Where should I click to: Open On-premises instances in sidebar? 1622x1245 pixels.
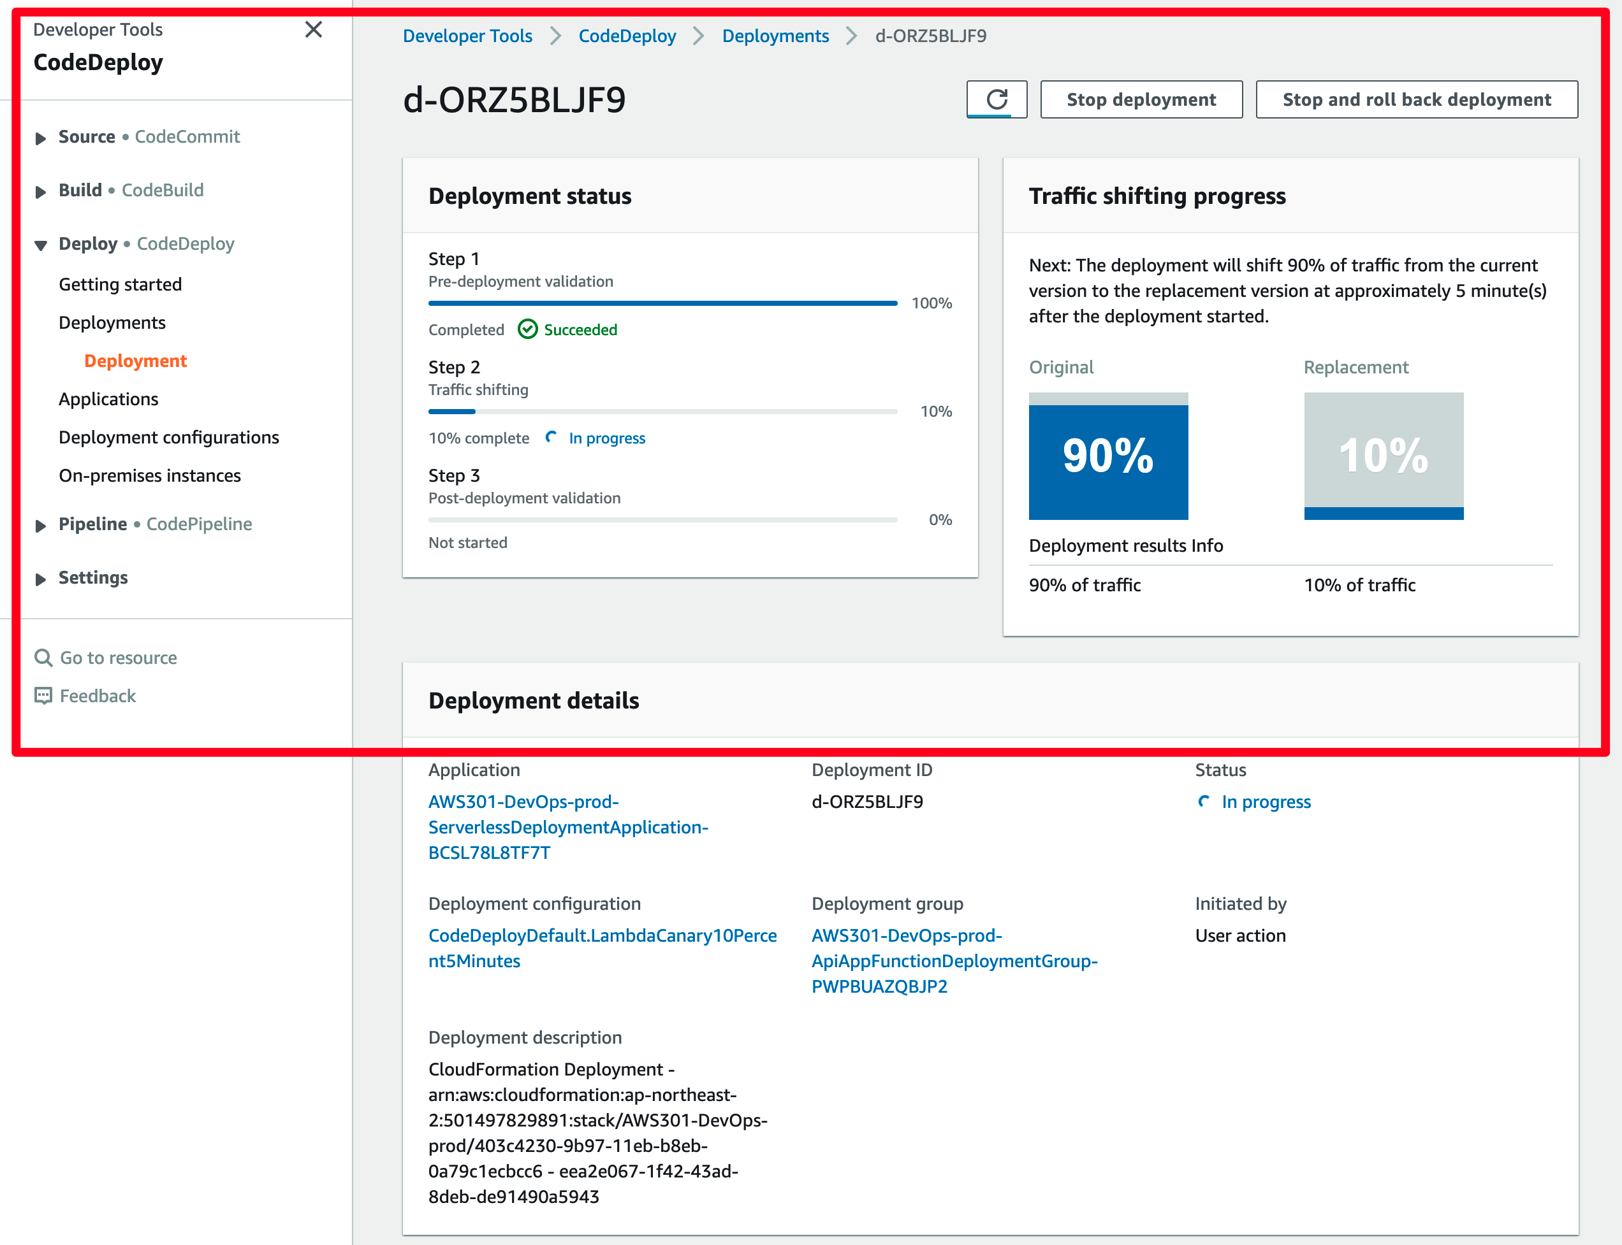point(150,475)
